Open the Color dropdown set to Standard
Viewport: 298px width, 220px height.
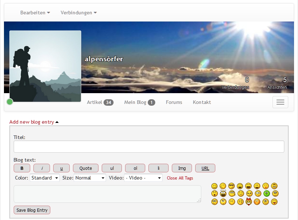click(45, 178)
